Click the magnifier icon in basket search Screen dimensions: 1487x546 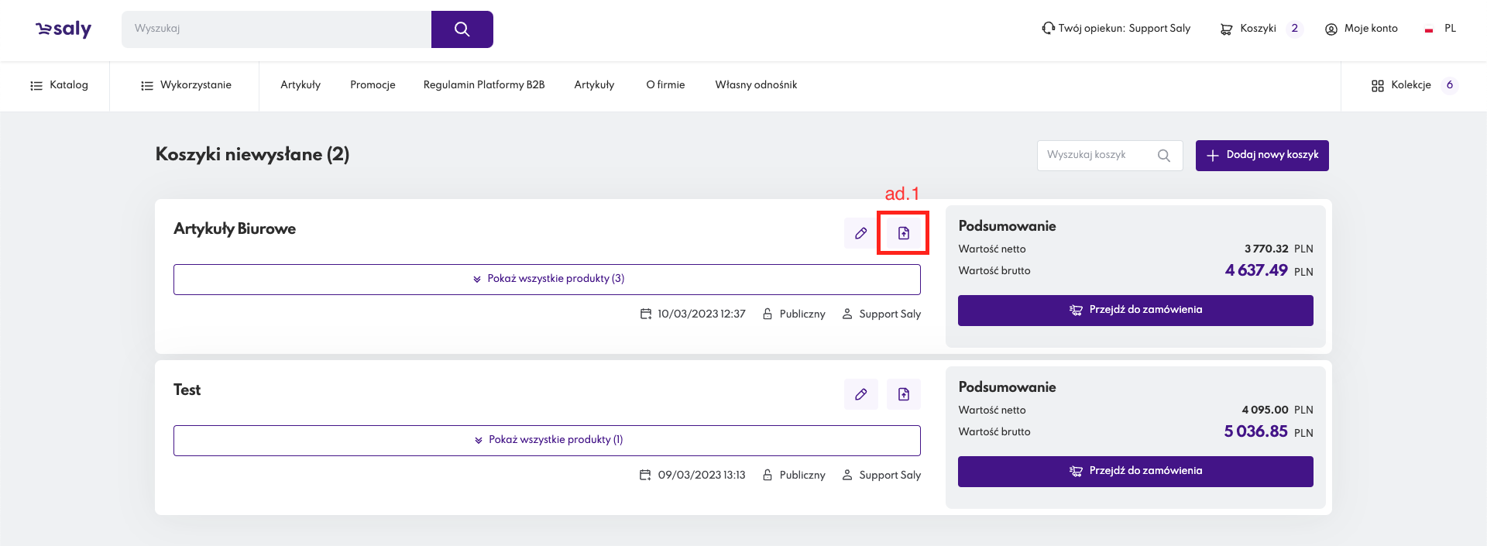point(1163,156)
